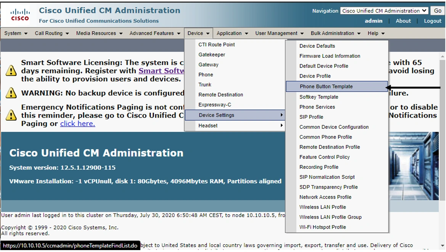Image resolution: width=446 pixels, height=252 pixels.
Task: Open Common Device Configuration
Action: point(337,127)
